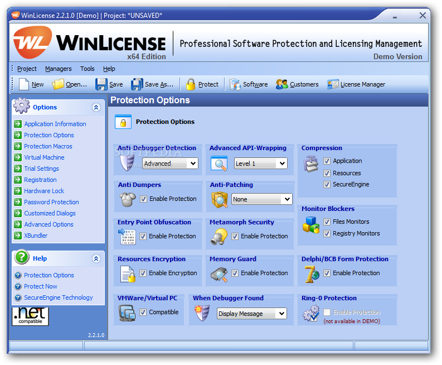Viewport: 442px width, 365px height.
Task: Click the Save As floppy icon
Action: [137, 84]
